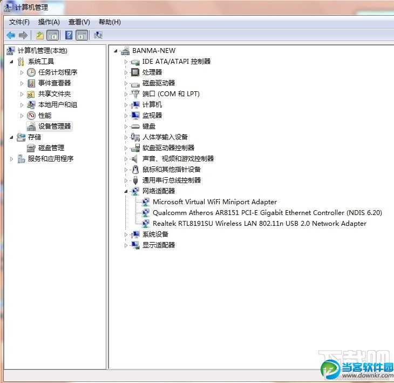The width and height of the screenshot is (394, 383).
Task: Click the scan for hardware changes icon
Action: [98, 35]
